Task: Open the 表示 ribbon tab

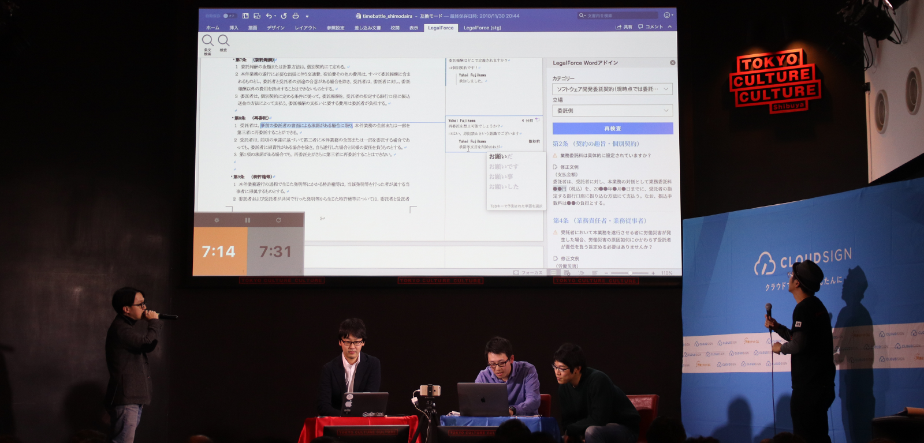Action: pos(413,28)
